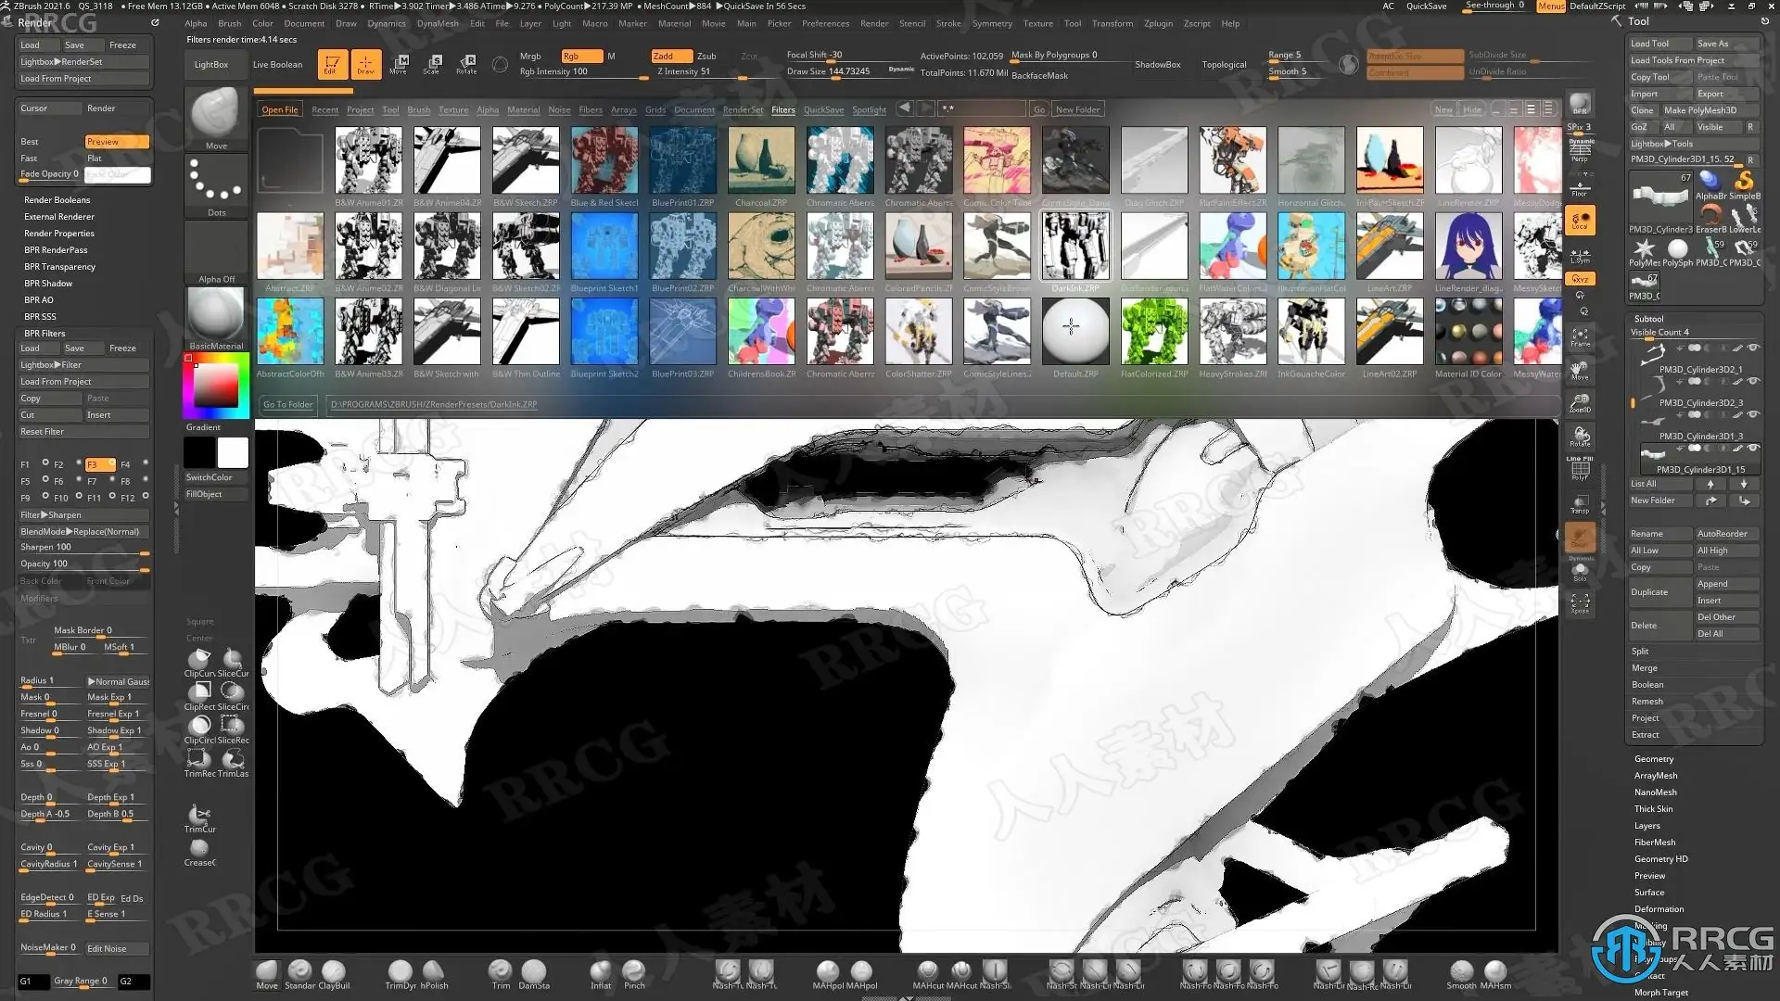The height and width of the screenshot is (1001, 1780).
Task: Click the BPR render button
Action: pos(1580,105)
